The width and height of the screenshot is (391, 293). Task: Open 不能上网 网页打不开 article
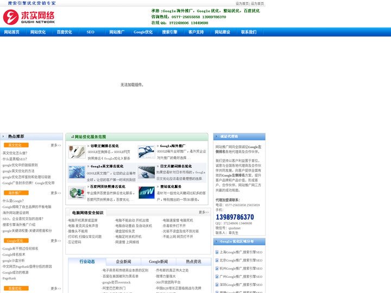178,237
